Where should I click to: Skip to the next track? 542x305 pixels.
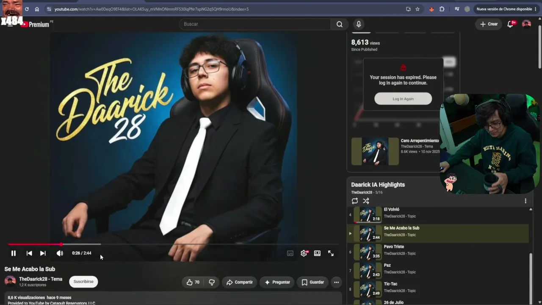tap(43, 253)
